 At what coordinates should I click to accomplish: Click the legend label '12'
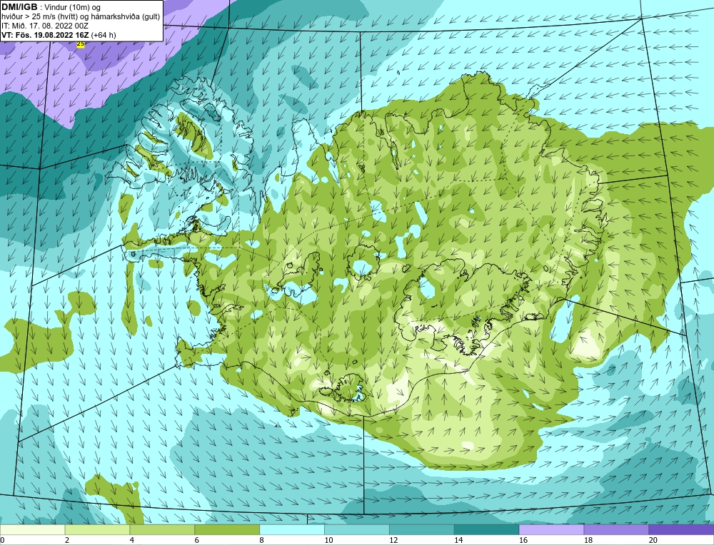(393, 540)
